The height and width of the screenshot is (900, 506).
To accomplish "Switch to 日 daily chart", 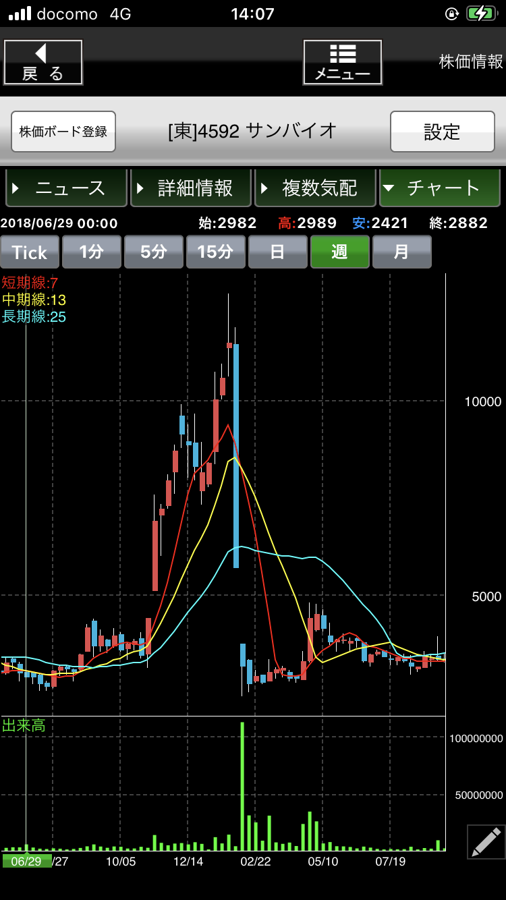I will tap(277, 252).
